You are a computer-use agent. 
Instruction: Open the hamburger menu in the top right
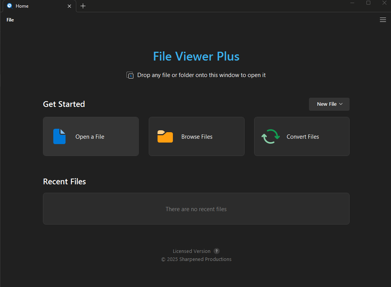(383, 20)
